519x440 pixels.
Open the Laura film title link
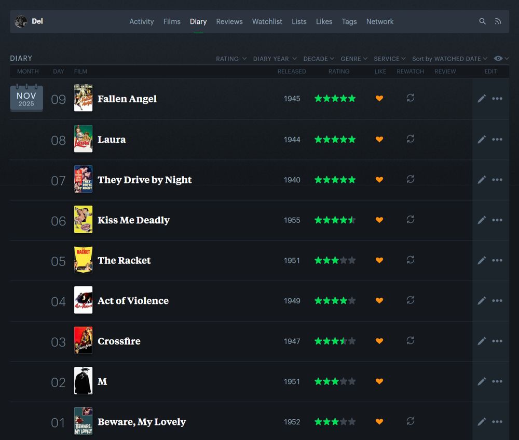[x=113, y=139]
